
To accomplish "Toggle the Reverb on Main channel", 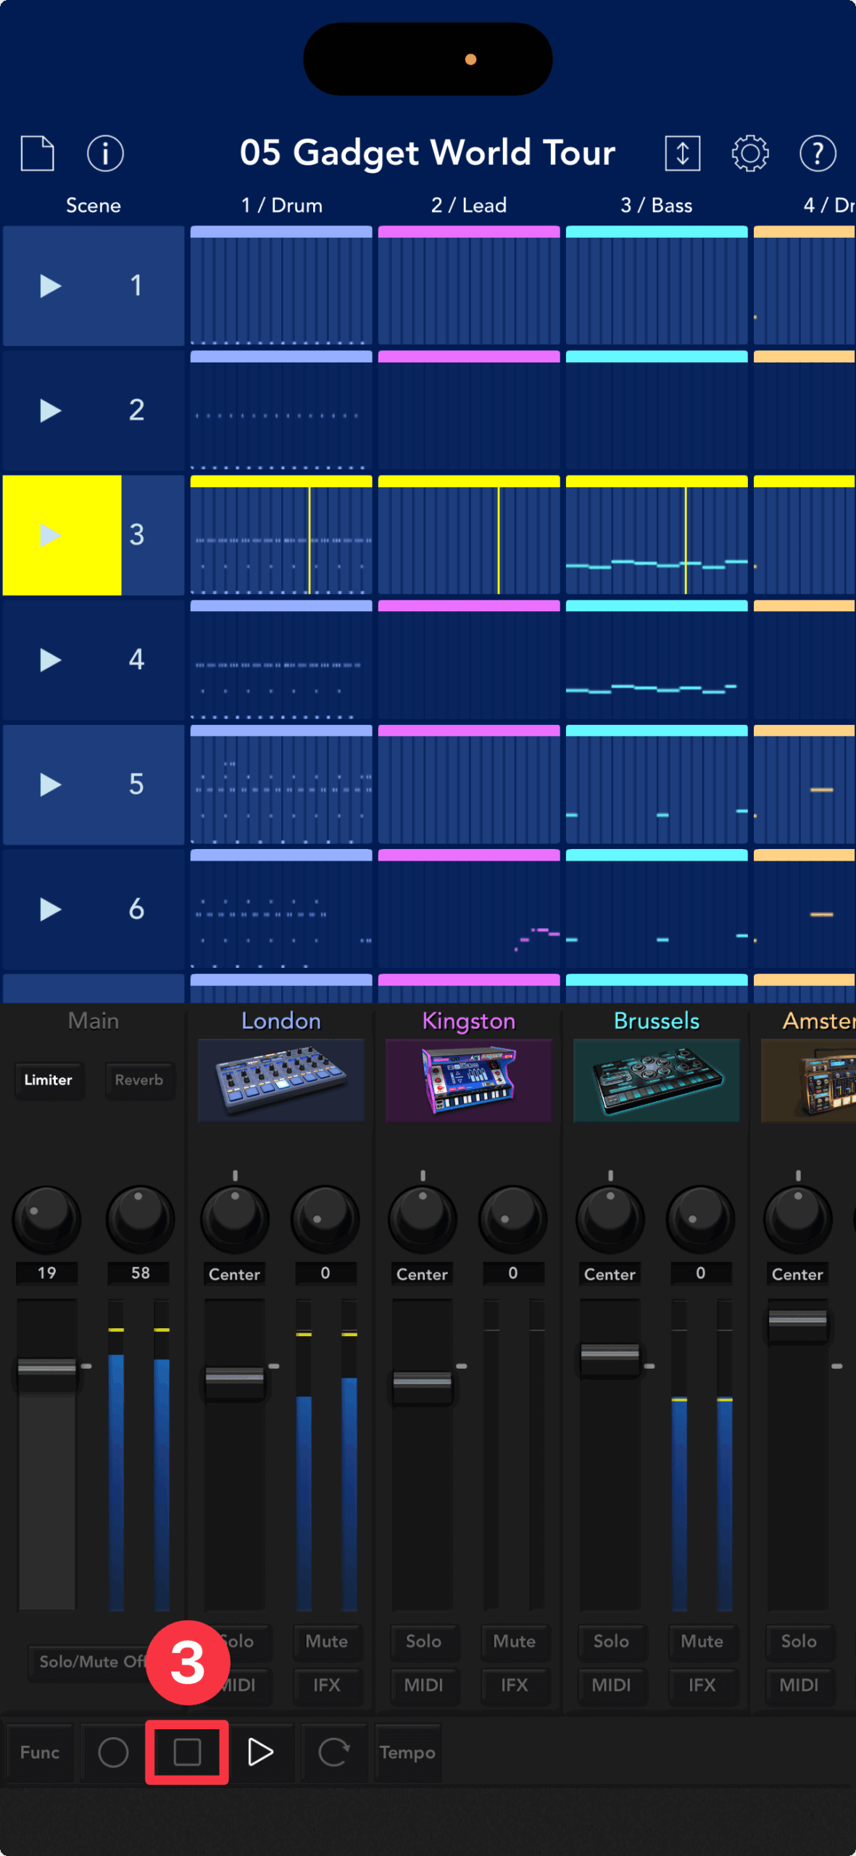I will click(x=139, y=1080).
